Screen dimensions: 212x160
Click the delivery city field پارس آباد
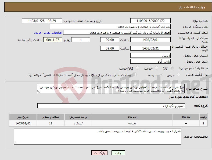pos(150,62)
